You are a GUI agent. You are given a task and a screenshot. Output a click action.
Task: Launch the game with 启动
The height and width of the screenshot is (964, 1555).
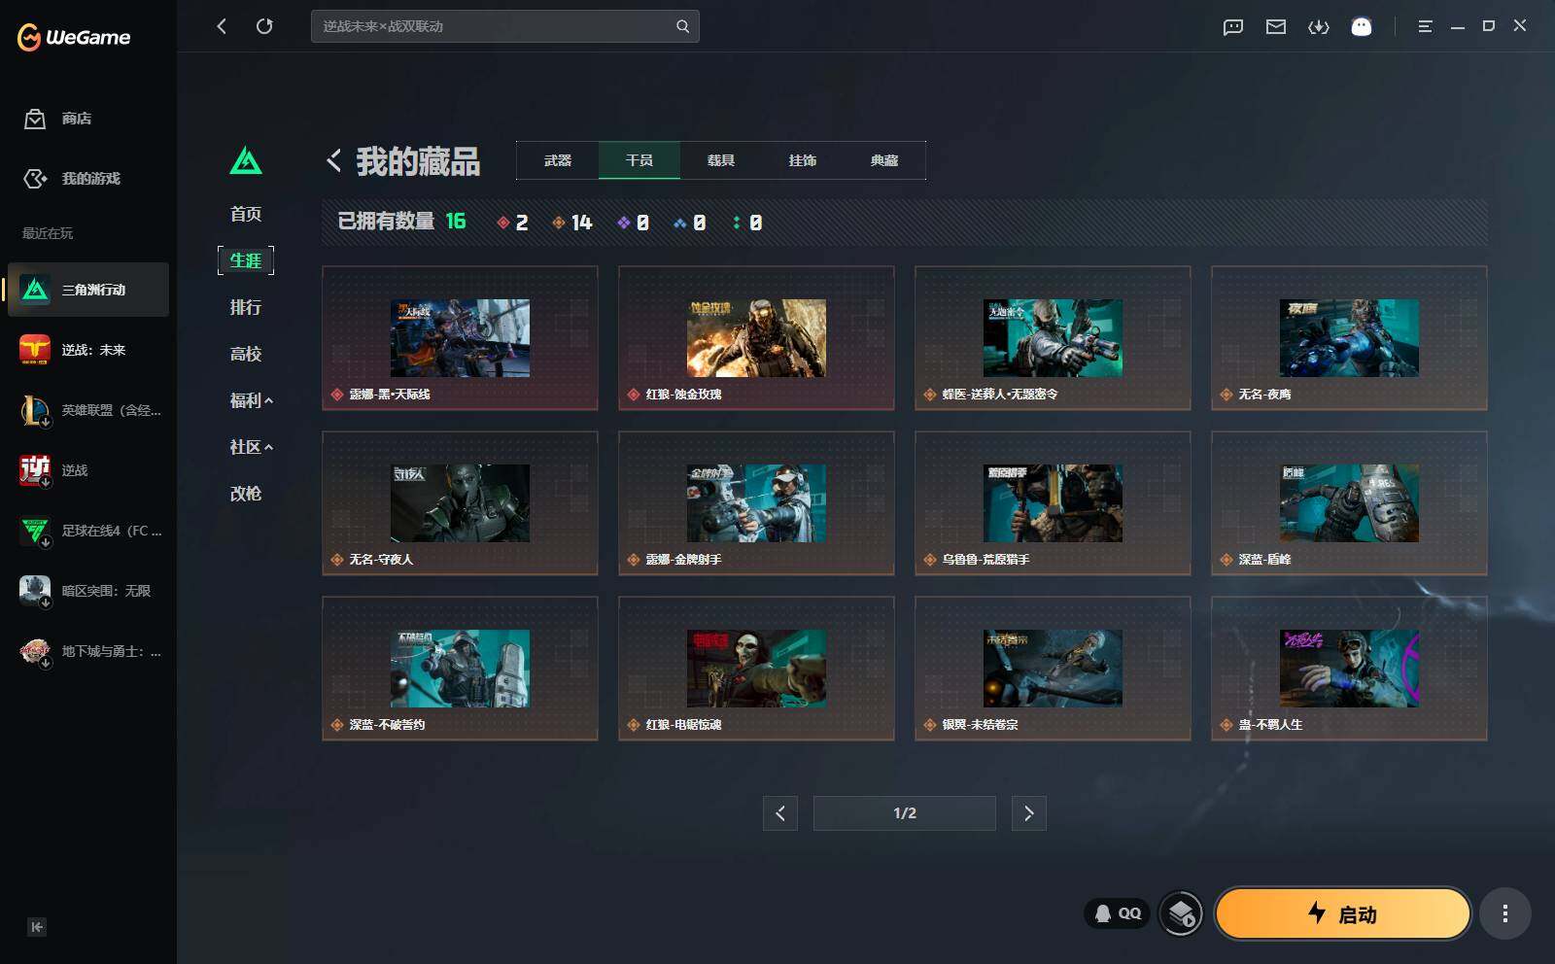pyautogui.click(x=1342, y=913)
